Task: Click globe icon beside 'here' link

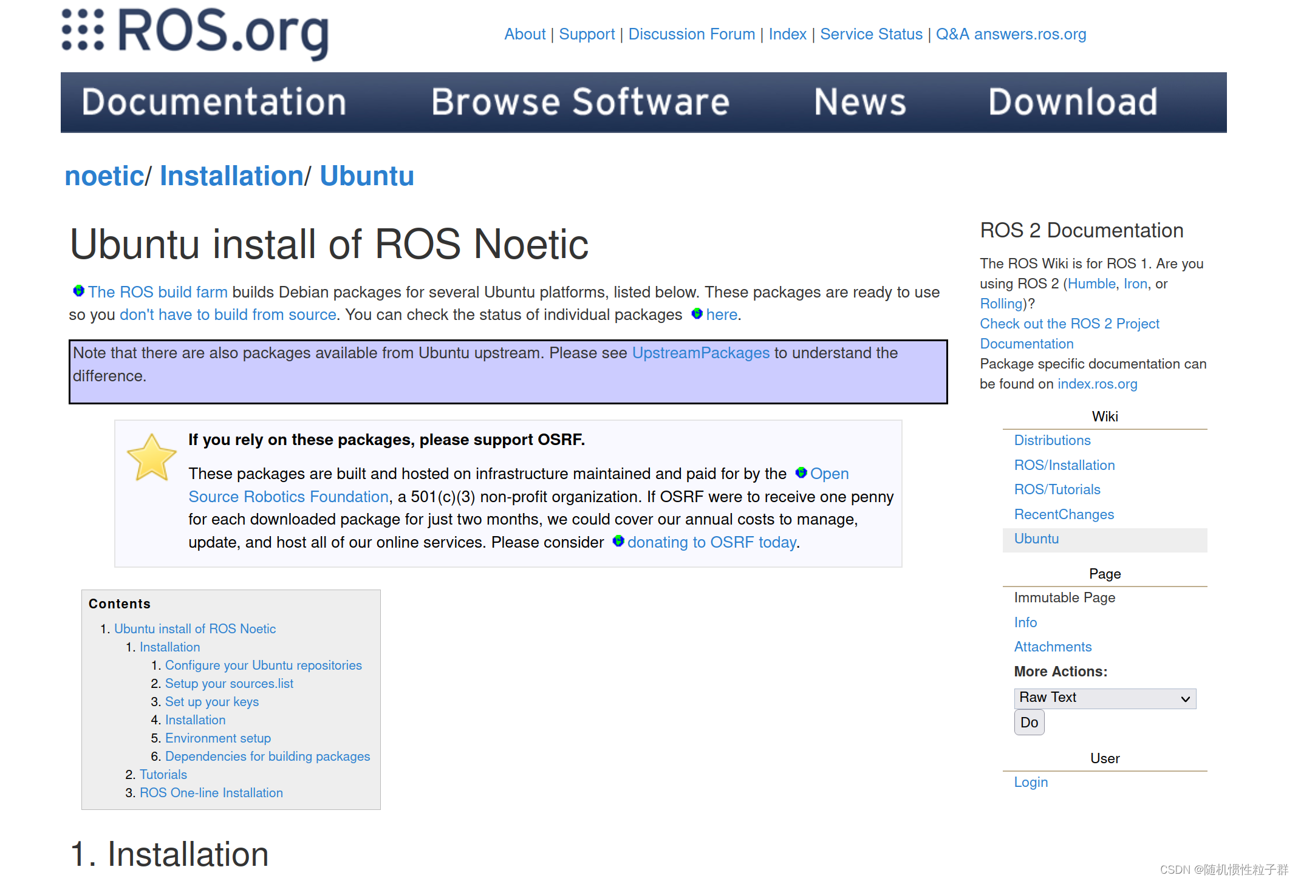Action: pos(697,314)
